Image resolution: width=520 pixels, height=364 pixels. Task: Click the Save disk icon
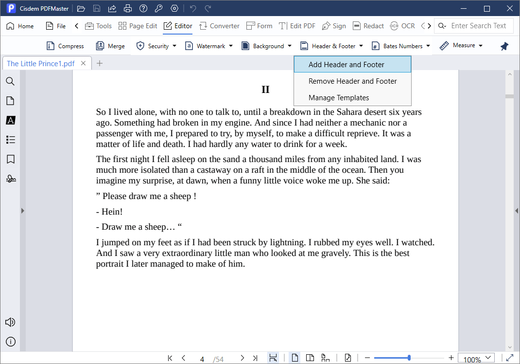click(x=97, y=9)
